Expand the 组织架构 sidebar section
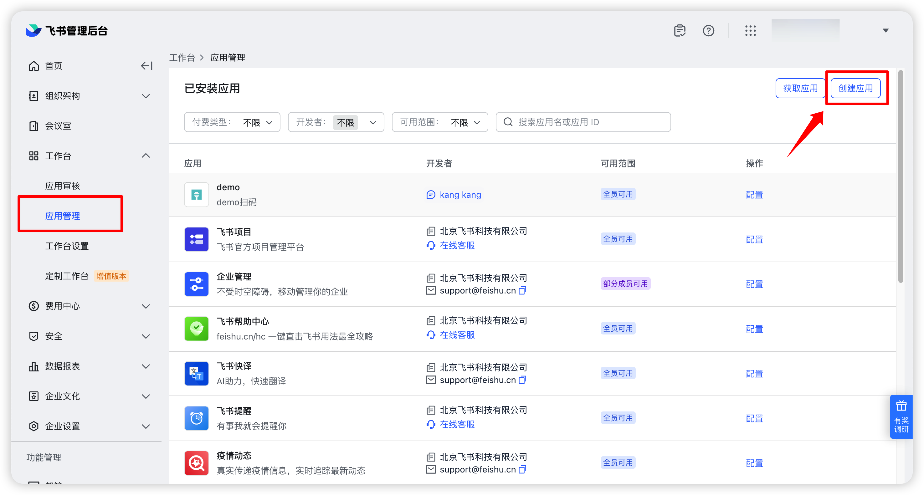Viewport: 924px width, 495px height. [x=146, y=96]
